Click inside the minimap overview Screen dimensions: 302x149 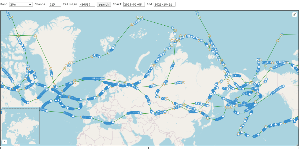21,124
